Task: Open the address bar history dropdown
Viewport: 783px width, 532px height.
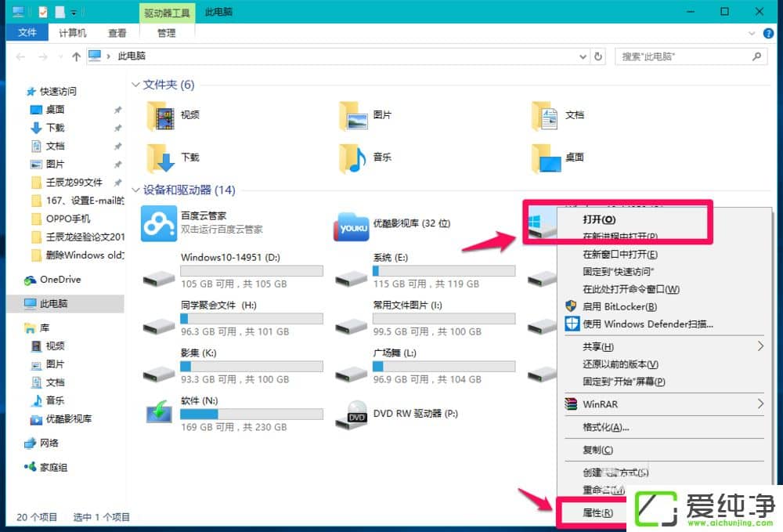Action: click(582, 56)
